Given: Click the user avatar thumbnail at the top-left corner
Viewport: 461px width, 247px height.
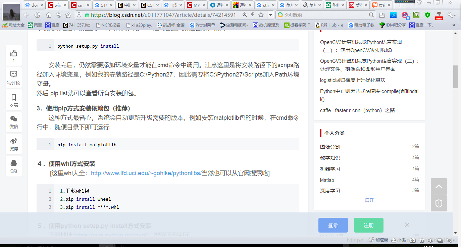Looking at the screenshot, I should point(11,12).
